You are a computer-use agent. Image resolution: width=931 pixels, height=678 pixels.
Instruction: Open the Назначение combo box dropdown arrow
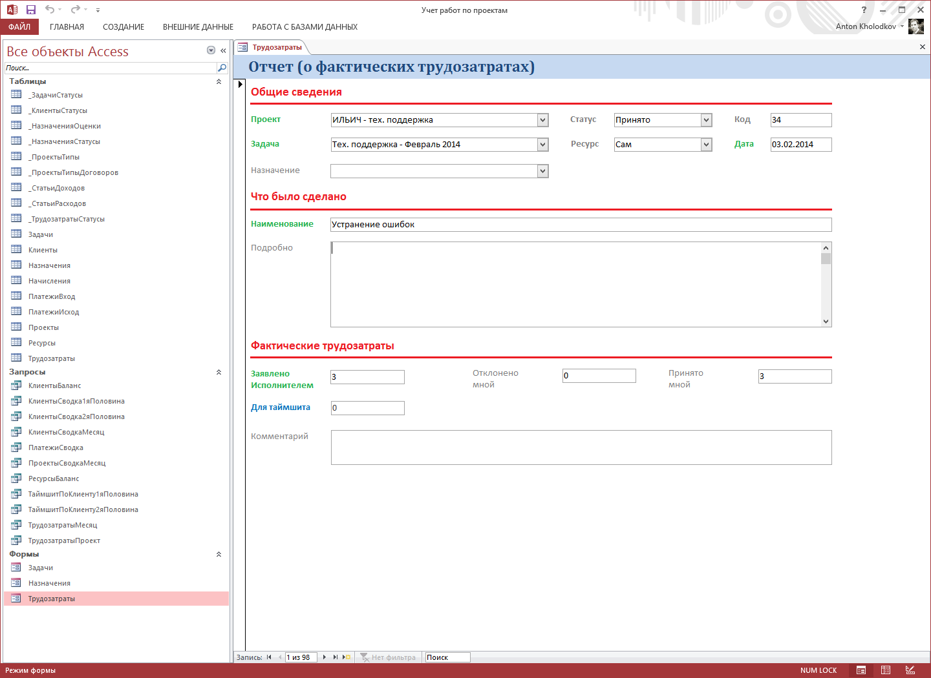pos(543,171)
